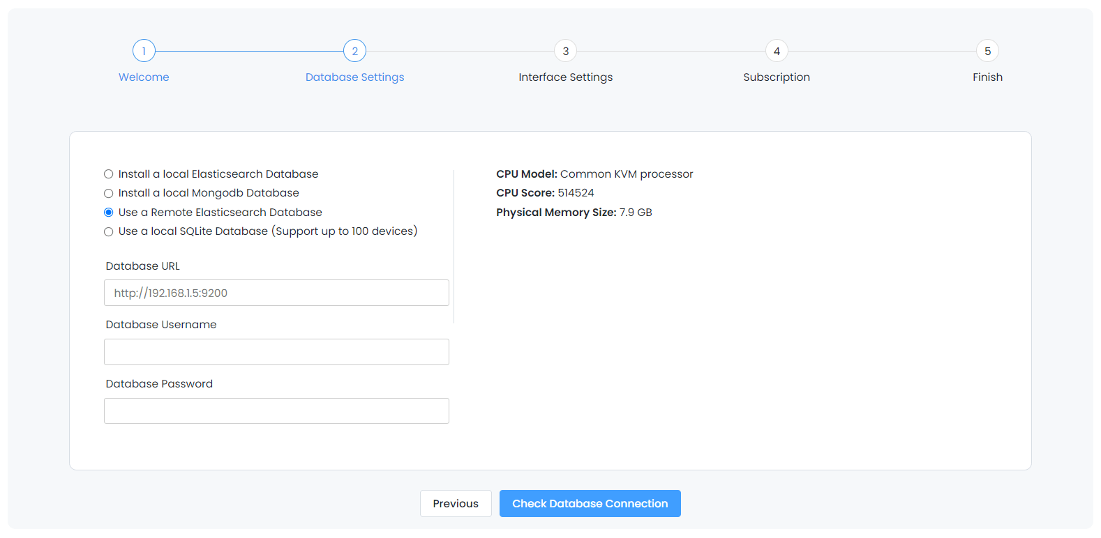Click Check Database Connection button

click(x=590, y=503)
